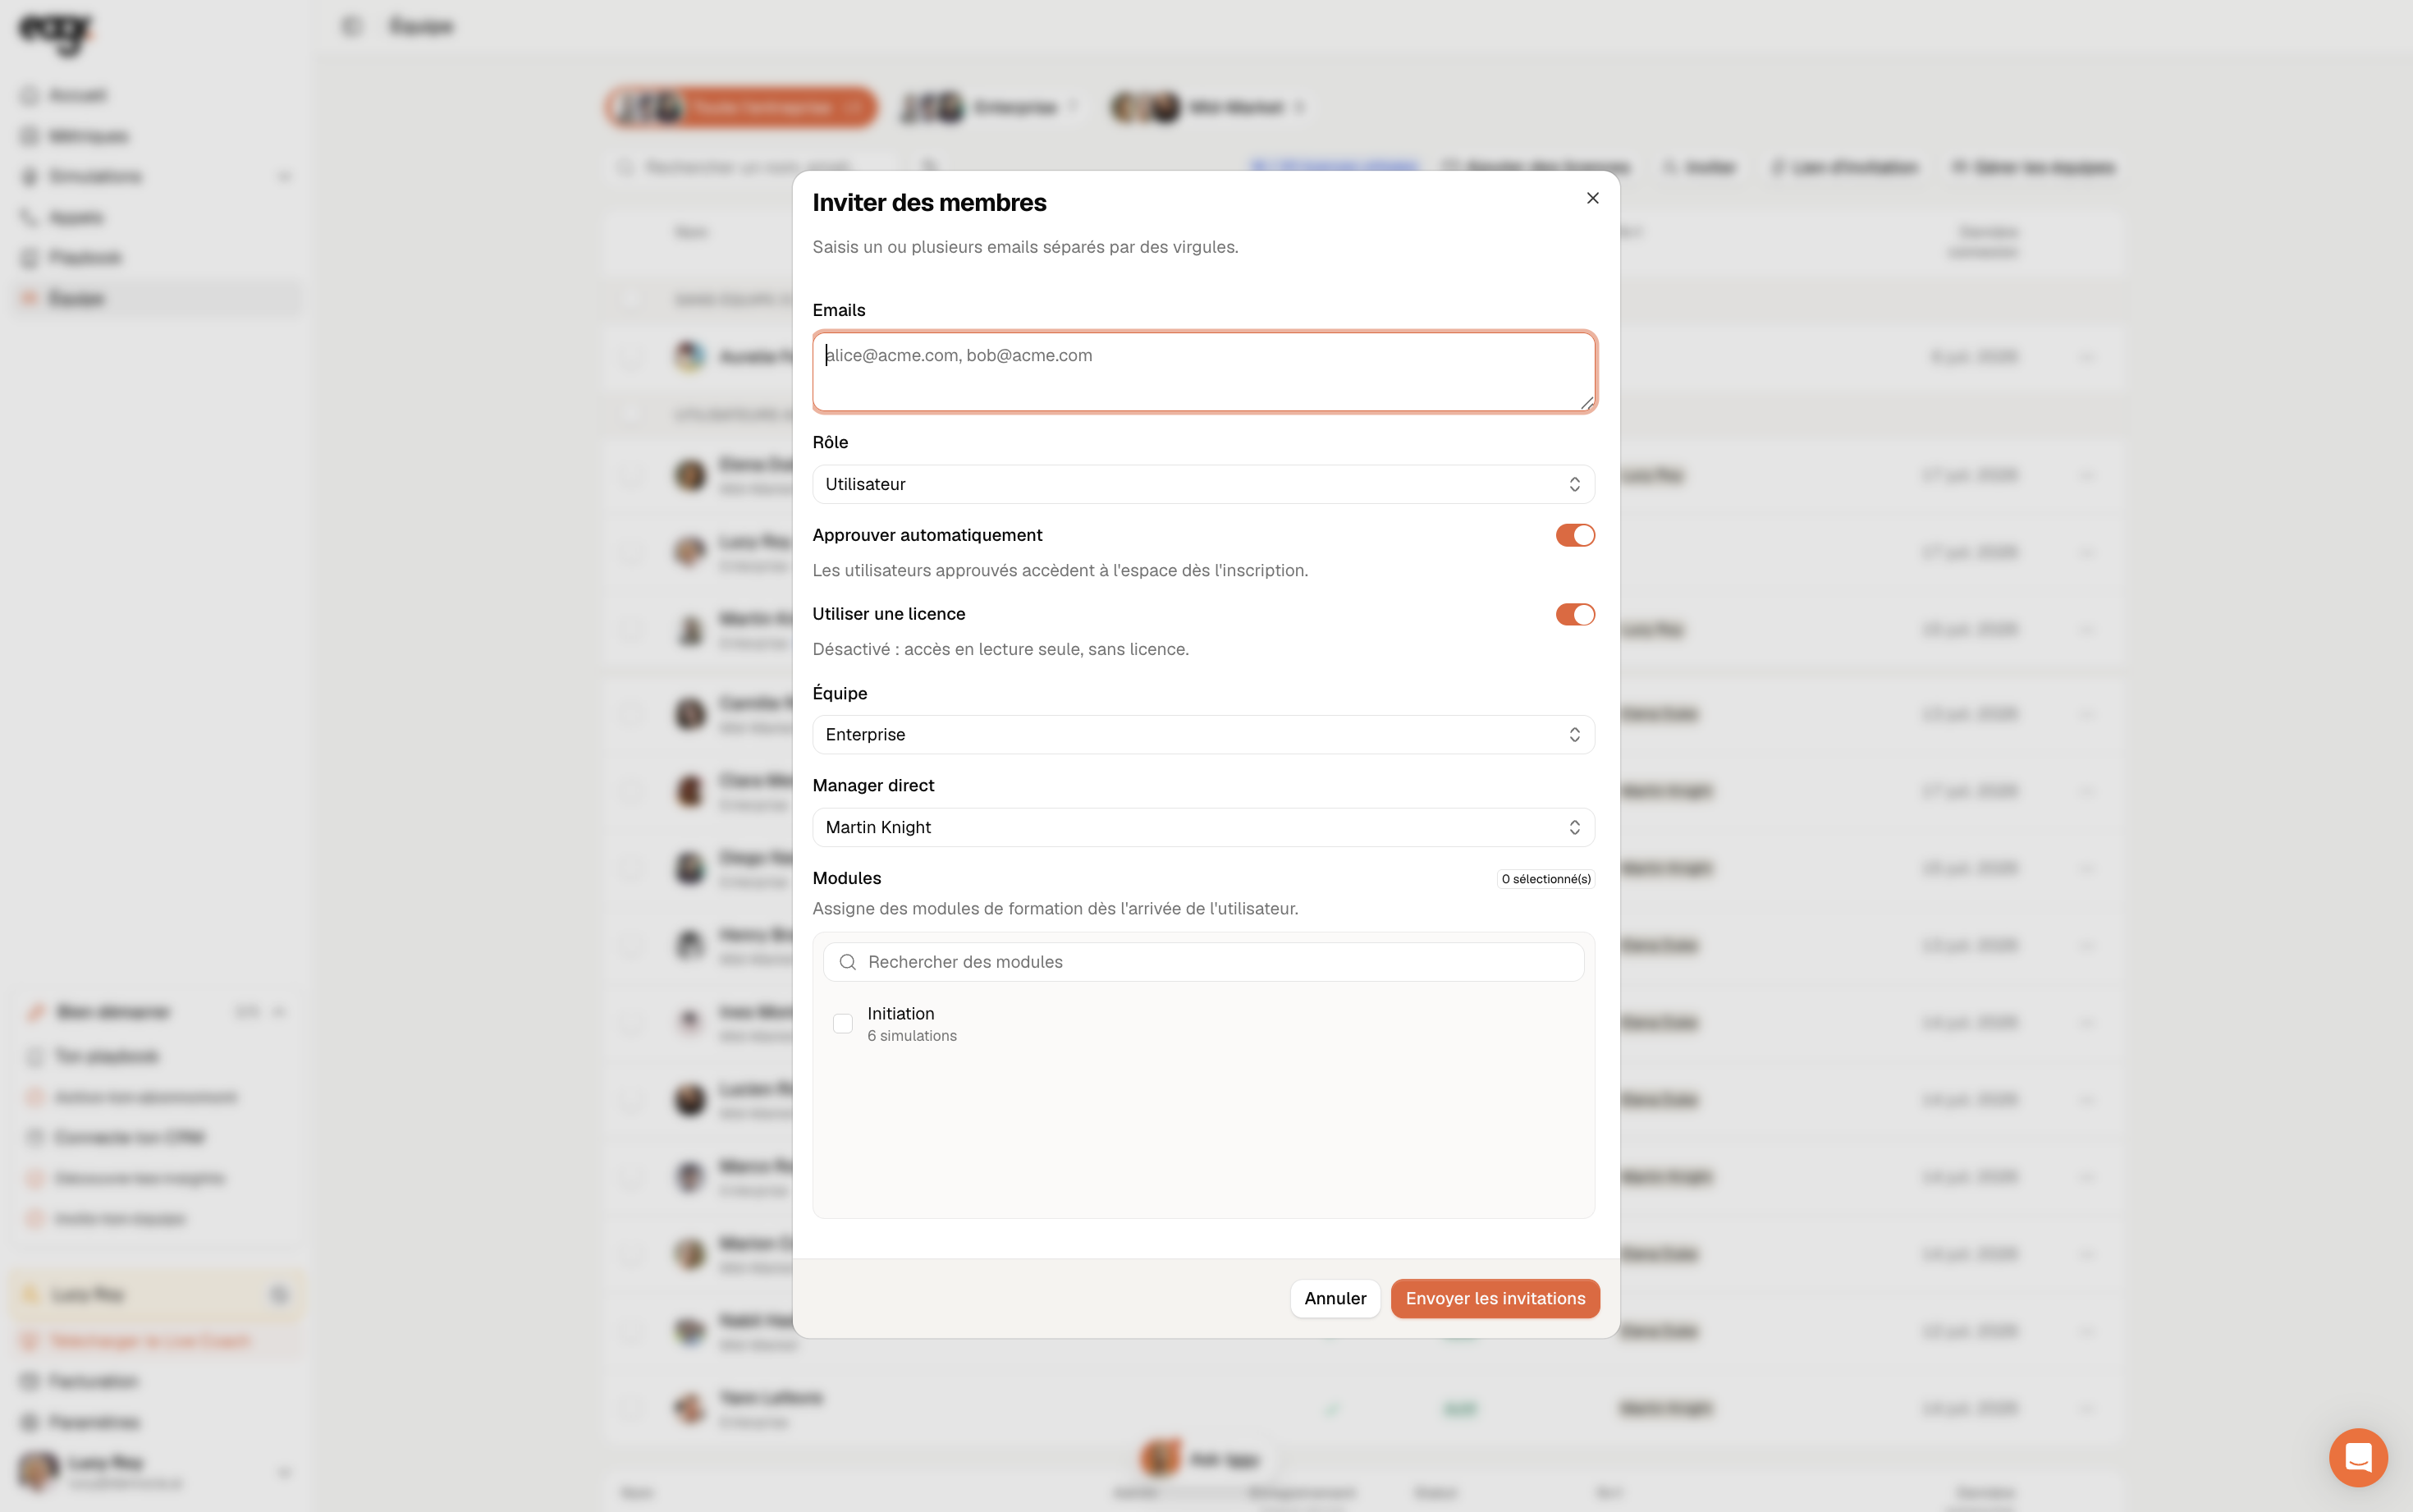Click the '0 sélectionné(s)' badge
Image resolution: width=2413 pixels, height=1512 pixels.
pyautogui.click(x=1545, y=879)
